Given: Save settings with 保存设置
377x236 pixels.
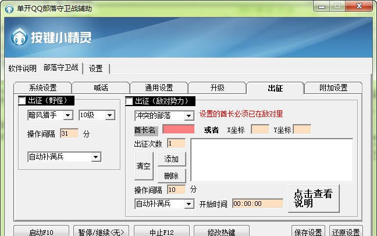Looking at the screenshot, I should 308,231.
